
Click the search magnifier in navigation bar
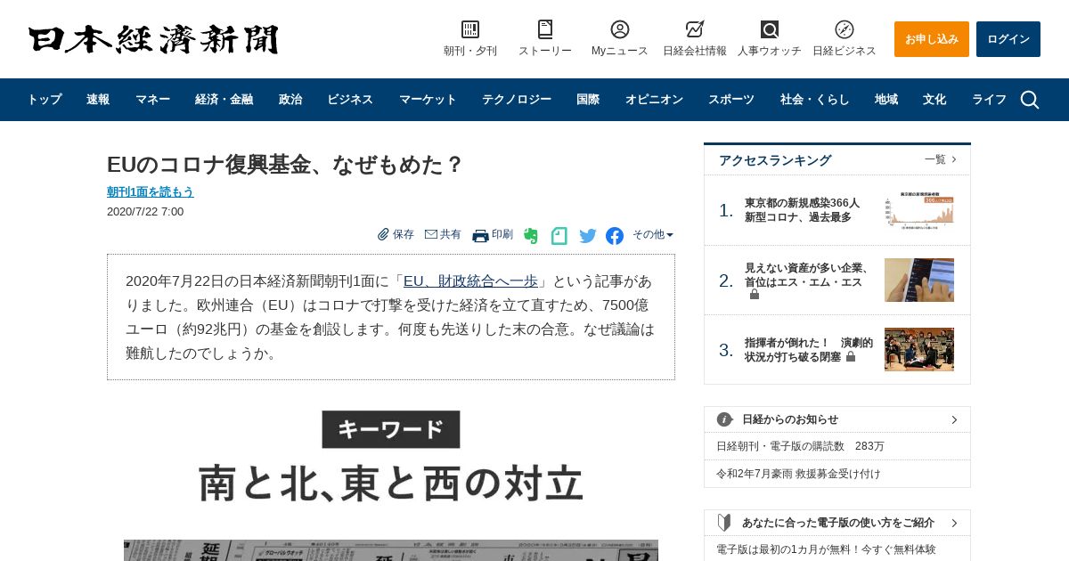[x=1030, y=100]
